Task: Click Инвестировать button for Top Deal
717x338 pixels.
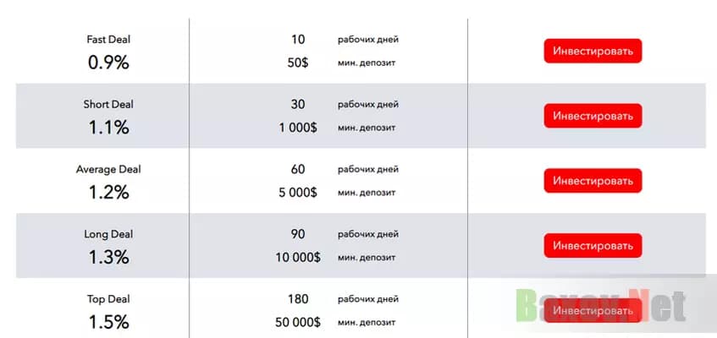Action: (x=593, y=311)
